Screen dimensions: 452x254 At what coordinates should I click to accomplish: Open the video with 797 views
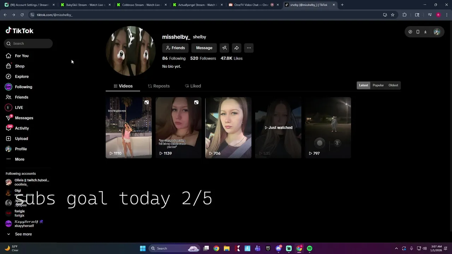point(328,128)
